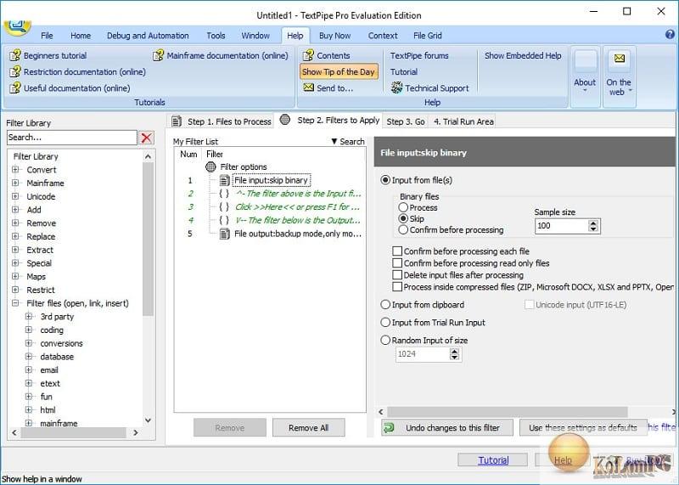Click Use these settings as defaults

tap(583, 428)
